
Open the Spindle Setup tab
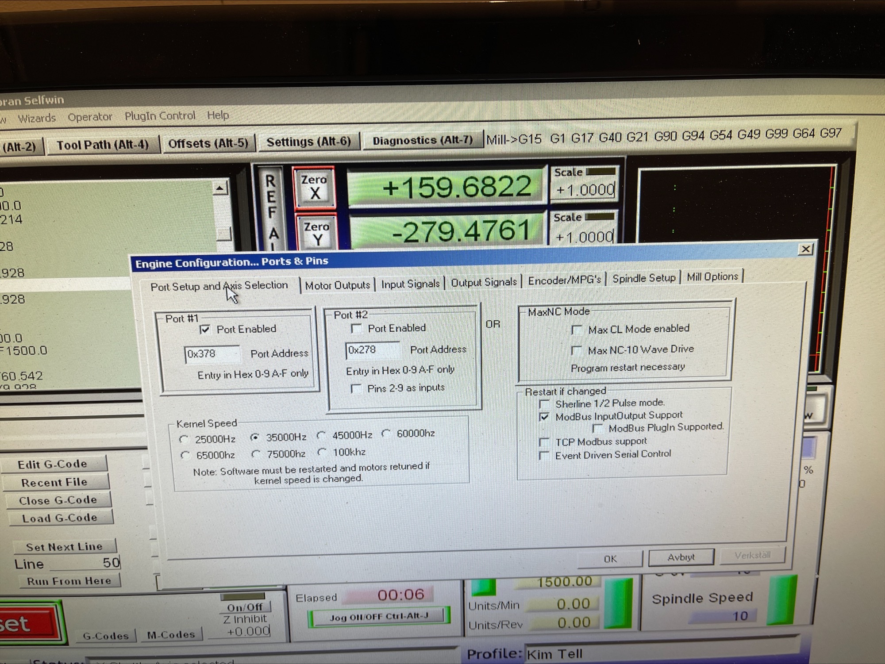(644, 278)
